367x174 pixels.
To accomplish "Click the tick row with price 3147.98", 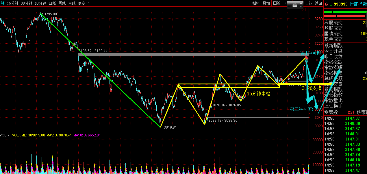I will click(x=345, y=149).
